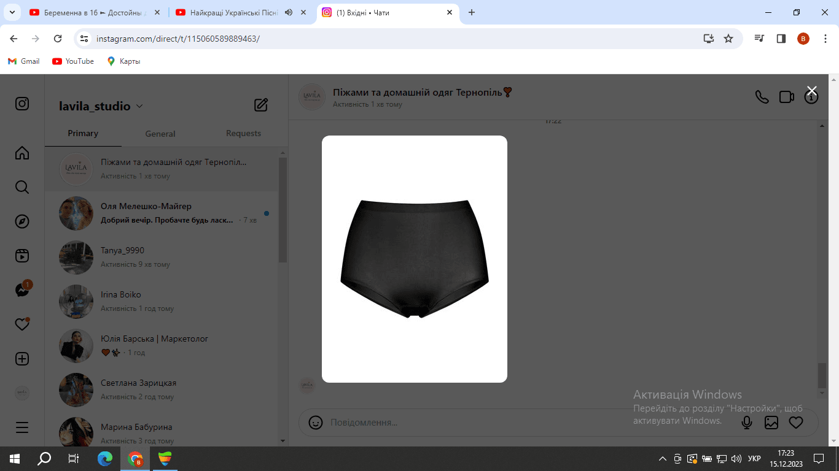
Task: Open the Chrome profile avatar
Action: (x=803, y=39)
